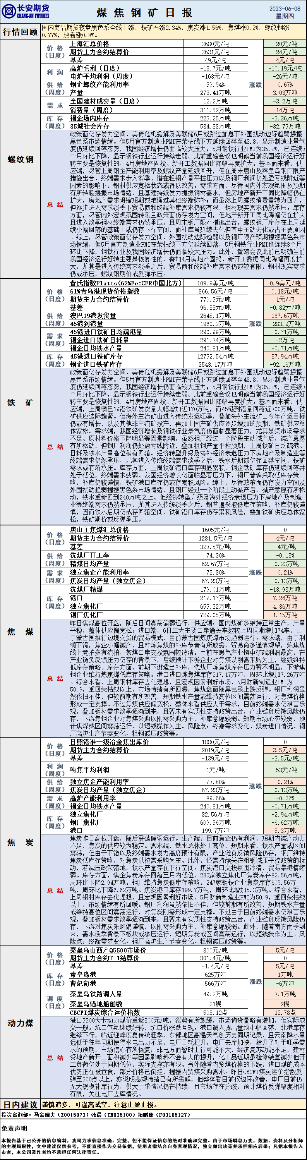Click the value '59.94%'
307x1160 pixels.
(x=215, y=85)
